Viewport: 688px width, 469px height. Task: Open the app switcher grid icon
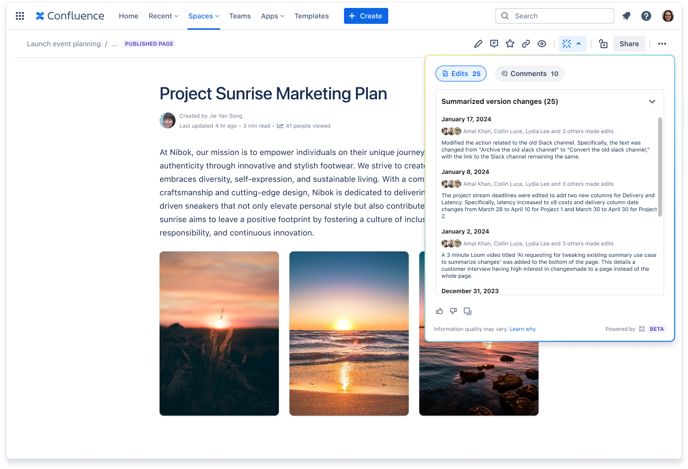[x=19, y=15]
